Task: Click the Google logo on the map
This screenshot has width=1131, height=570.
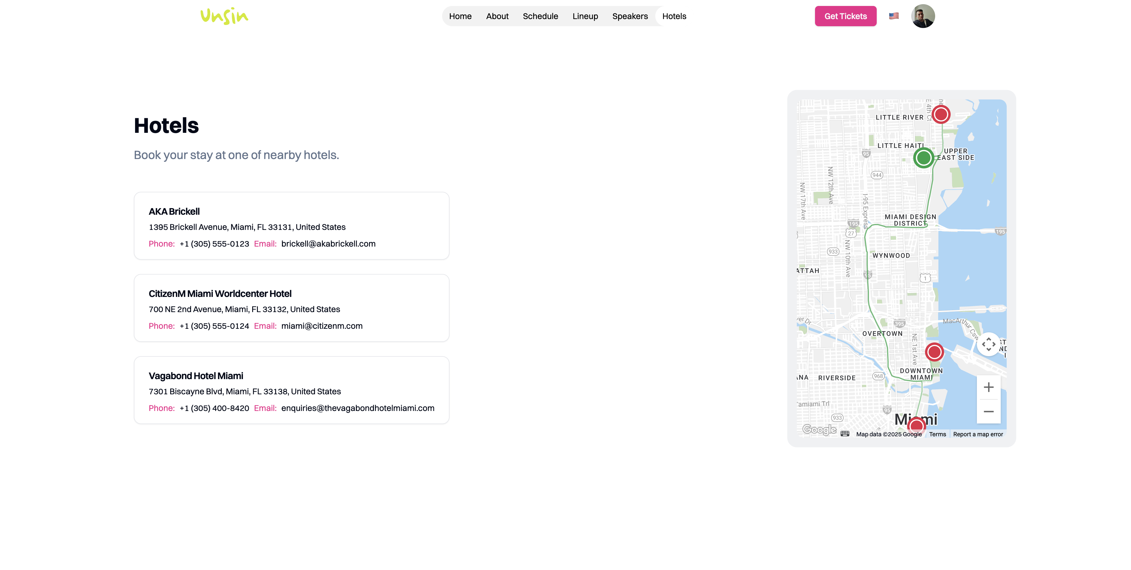Action: tap(819, 429)
